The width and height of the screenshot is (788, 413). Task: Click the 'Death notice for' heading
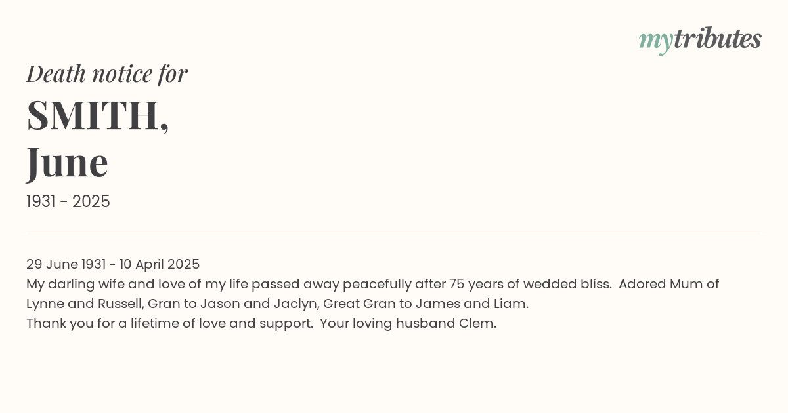pyautogui.click(x=107, y=73)
